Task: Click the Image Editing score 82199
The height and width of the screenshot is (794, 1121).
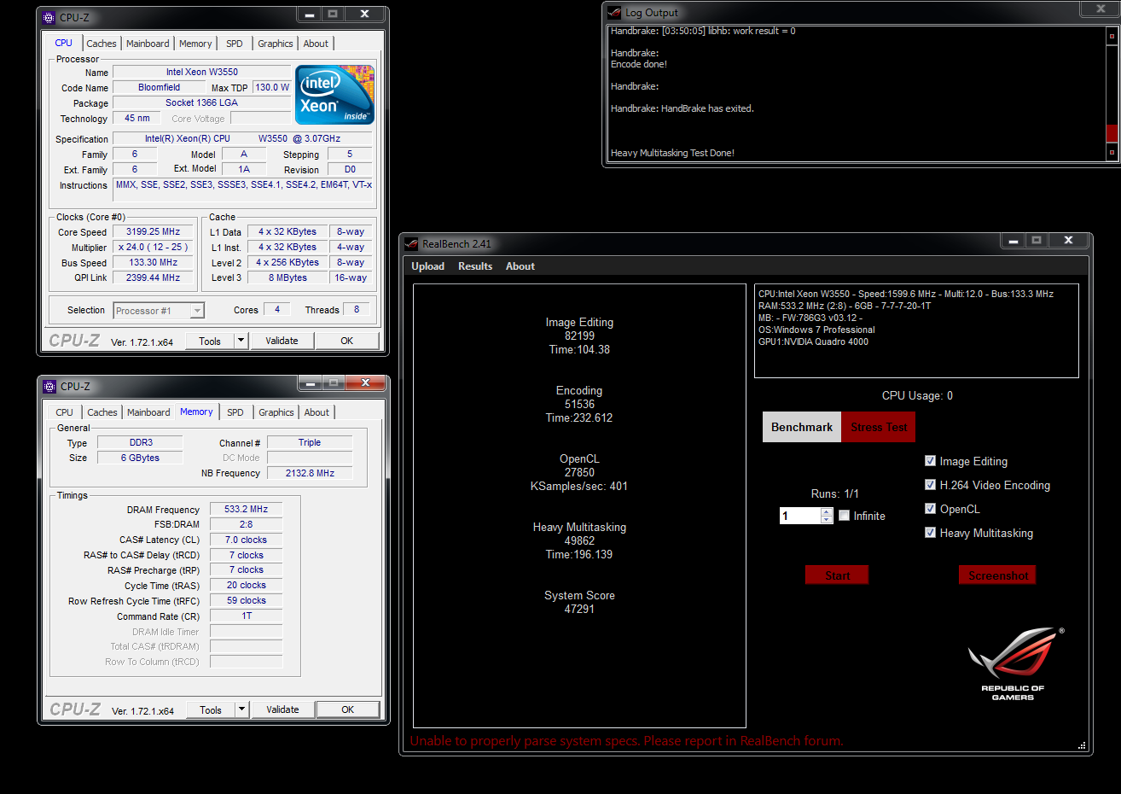Action: tap(579, 336)
